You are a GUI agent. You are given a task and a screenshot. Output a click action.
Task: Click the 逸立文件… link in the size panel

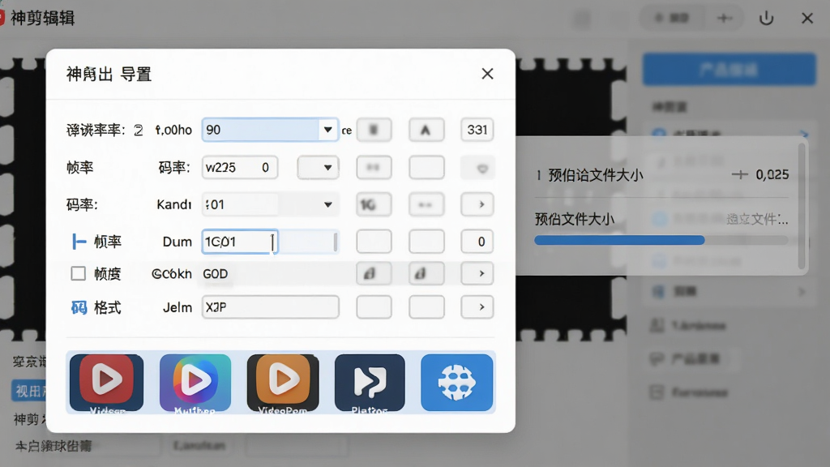757,219
